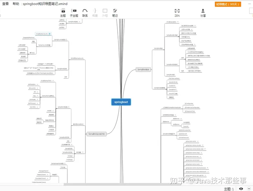Click the 主题: 1 topic count in status bar

tap(229, 189)
